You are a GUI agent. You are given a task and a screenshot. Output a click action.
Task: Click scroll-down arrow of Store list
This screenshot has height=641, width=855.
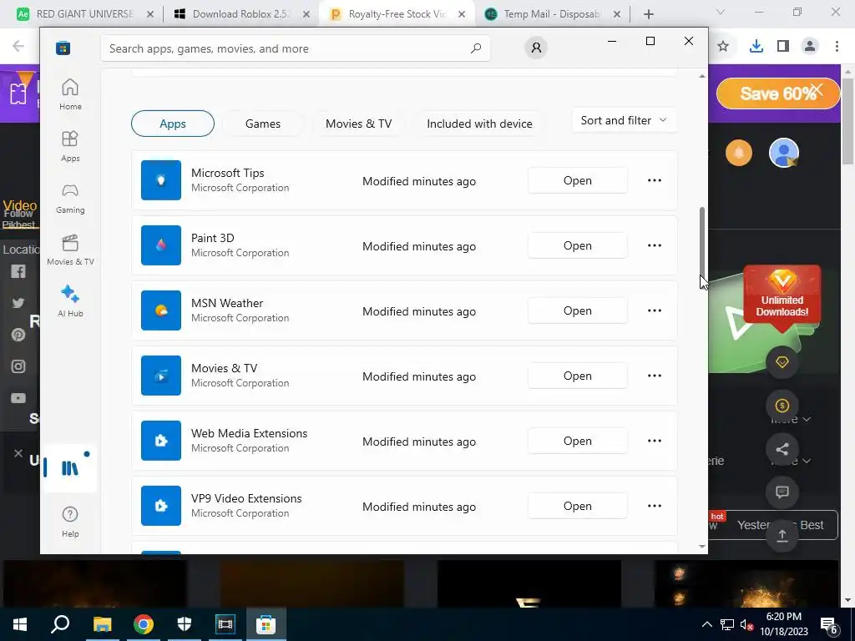point(702,546)
